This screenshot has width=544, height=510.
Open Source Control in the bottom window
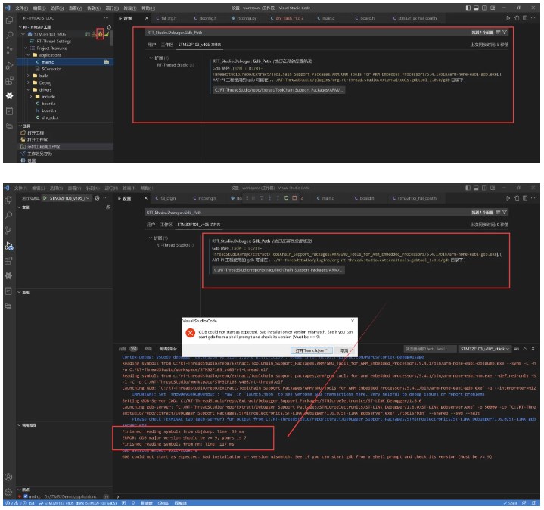(8, 230)
